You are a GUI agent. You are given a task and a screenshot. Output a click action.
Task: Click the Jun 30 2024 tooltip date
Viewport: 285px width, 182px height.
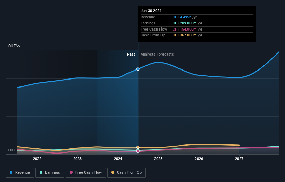pyautogui.click(x=151, y=11)
